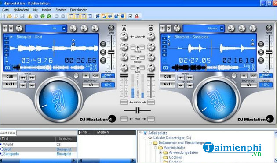Toggle channel A MATCH button
This screenshot has width=277, height=163.
coord(124,102)
